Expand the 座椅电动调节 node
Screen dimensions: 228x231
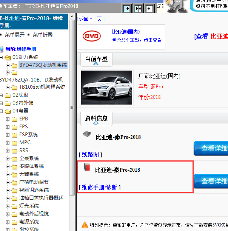pos(8,183)
